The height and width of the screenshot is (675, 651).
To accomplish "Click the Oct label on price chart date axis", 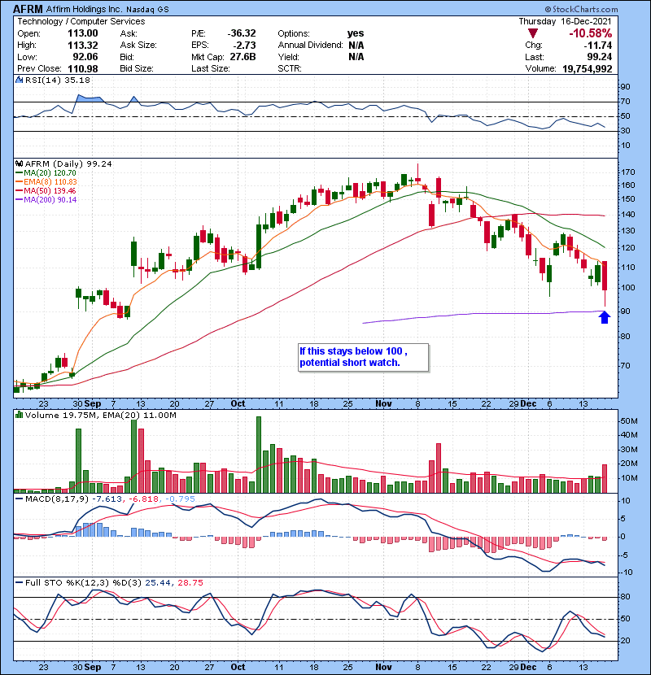I will pyautogui.click(x=238, y=404).
